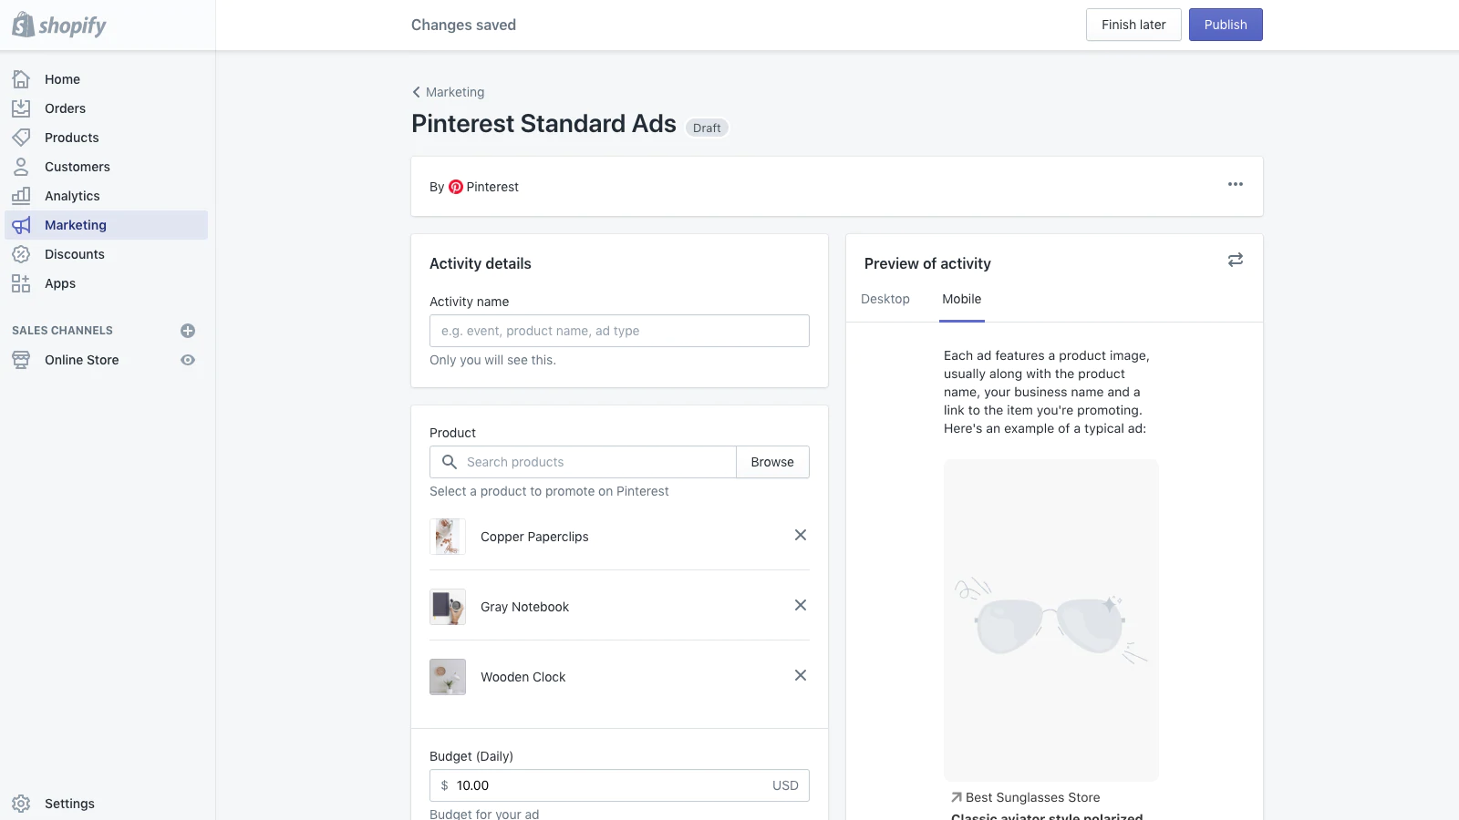Open the search icon in Product field
The image size is (1459, 820).
tap(449, 462)
